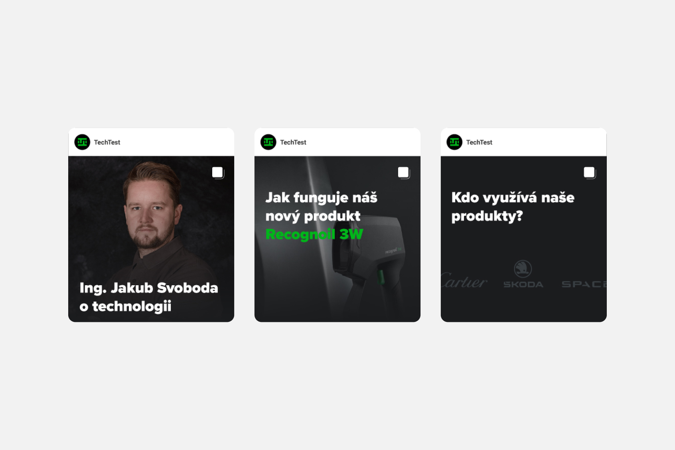Click heading Kdo využívá naše produkty?
The image size is (675, 450).
pos(513,207)
